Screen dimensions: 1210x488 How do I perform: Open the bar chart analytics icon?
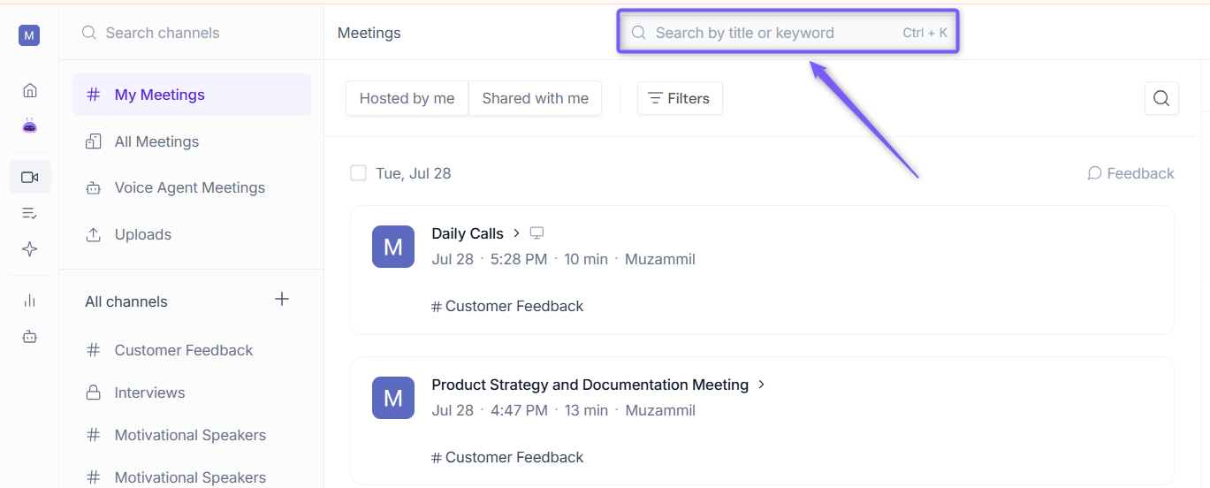coord(29,301)
